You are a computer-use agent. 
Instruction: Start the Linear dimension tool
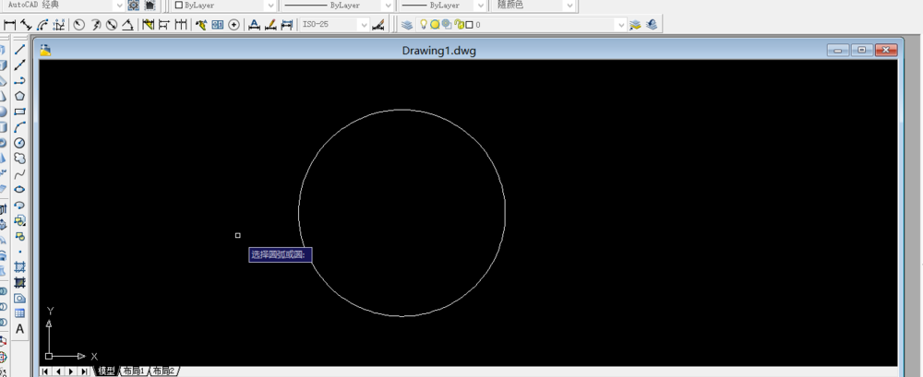[9, 25]
